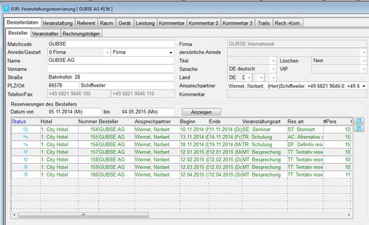Select the Leistung tab

coord(145,23)
